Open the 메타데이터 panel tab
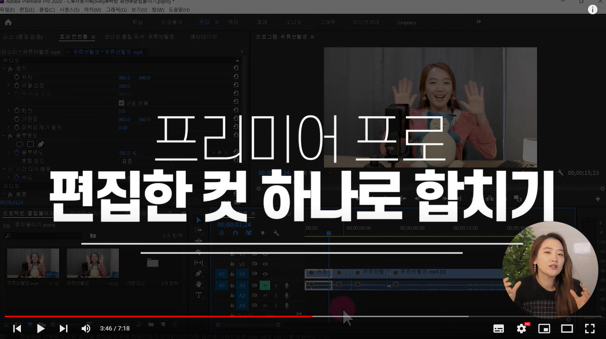Screen dimensions: 606x339 204,37
